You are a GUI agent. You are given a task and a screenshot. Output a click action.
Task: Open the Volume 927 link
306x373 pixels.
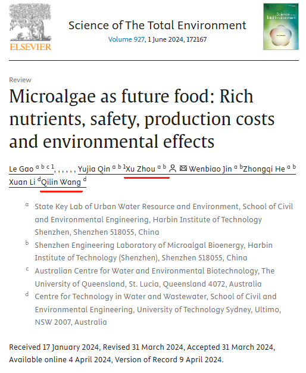coord(126,39)
